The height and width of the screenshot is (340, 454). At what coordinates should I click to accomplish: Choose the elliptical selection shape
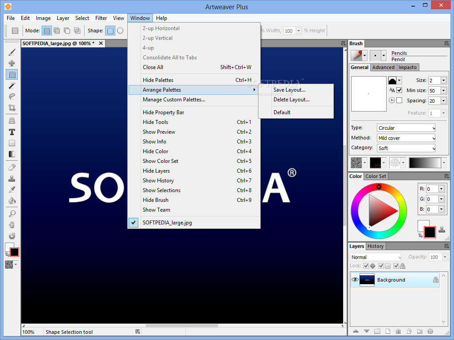point(120,31)
